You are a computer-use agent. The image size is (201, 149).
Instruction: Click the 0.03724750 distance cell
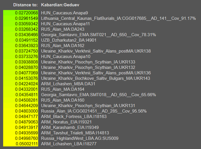click(x=21, y=51)
